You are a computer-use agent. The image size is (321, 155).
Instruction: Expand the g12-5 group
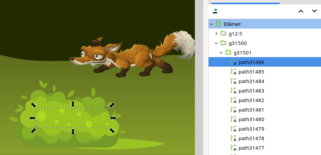tap(217, 34)
